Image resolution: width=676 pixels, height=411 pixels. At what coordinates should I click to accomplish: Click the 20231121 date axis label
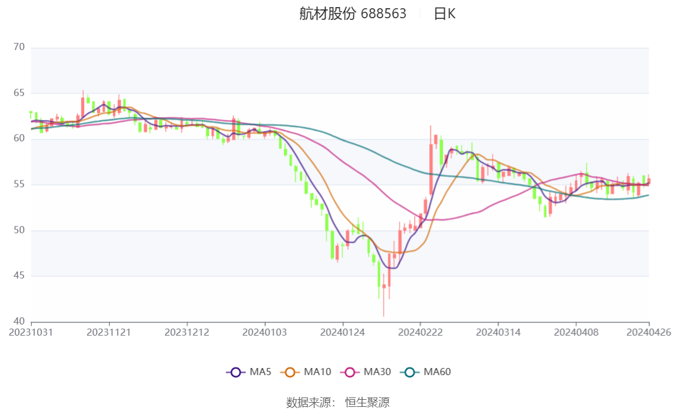pos(108,333)
